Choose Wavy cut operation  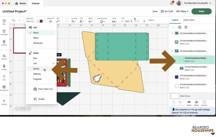pos(36,38)
